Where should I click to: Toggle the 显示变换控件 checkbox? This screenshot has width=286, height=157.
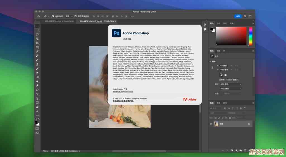click(75, 16)
